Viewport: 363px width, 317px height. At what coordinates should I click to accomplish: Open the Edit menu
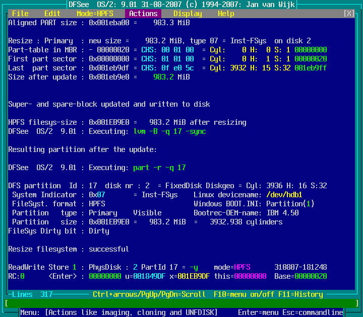(52, 14)
